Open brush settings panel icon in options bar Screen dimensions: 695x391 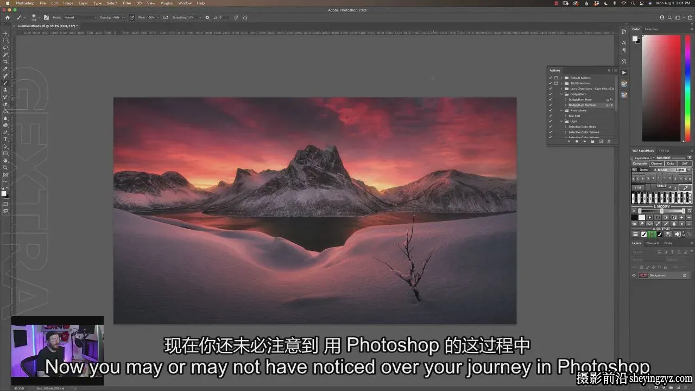coord(46,17)
